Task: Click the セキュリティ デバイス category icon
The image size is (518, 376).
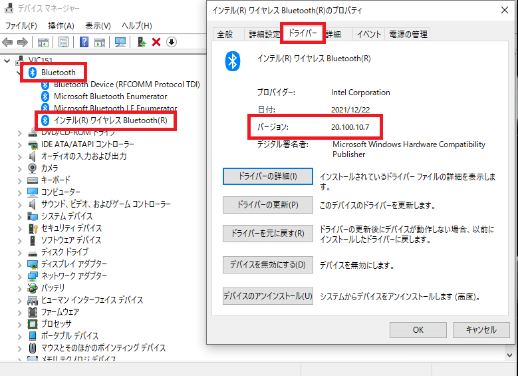Action: tap(33, 228)
